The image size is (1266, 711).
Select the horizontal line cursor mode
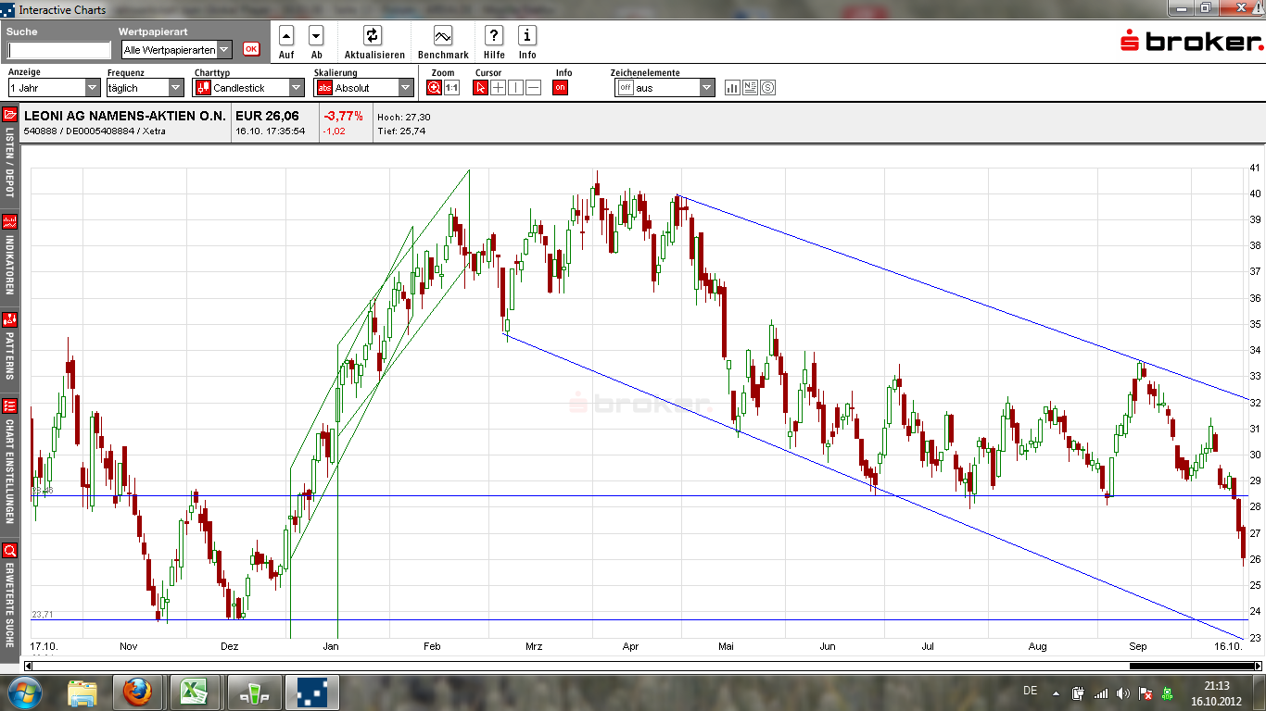coord(533,88)
